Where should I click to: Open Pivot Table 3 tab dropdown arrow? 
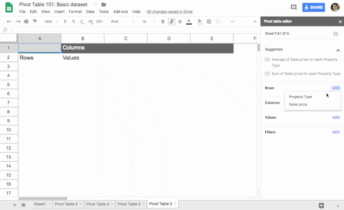pyautogui.click(x=144, y=204)
